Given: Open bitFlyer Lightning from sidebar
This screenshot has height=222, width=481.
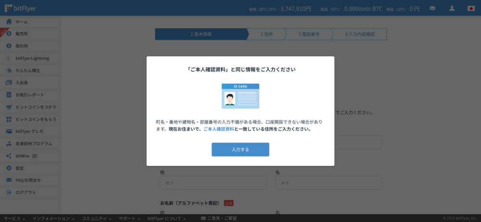Looking at the screenshot, I should click(x=32, y=58).
